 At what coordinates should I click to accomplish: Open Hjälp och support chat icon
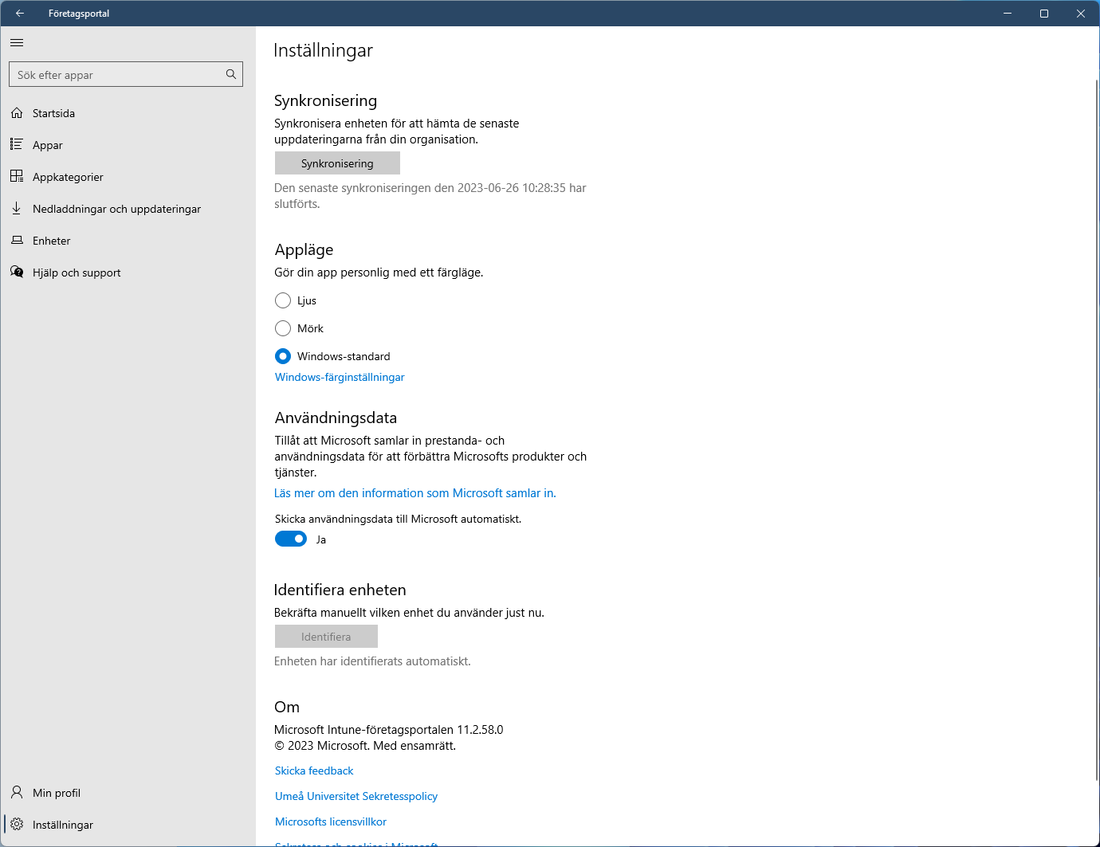17,272
